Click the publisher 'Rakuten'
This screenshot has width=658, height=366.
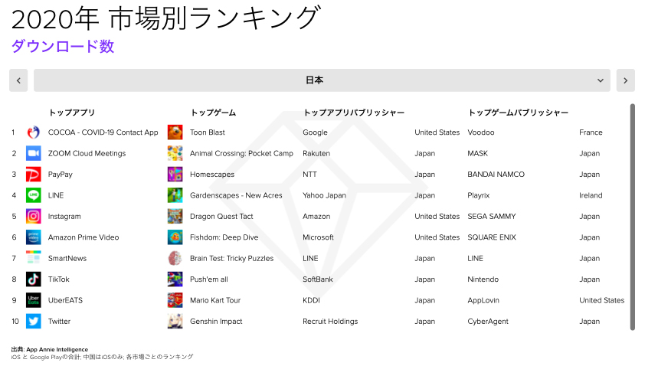click(x=316, y=153)
